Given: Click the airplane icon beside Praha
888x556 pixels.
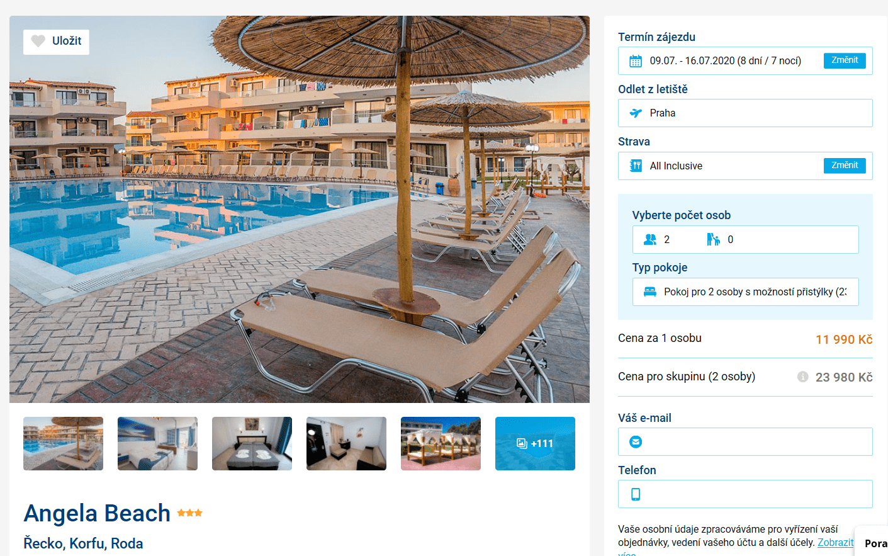Looking at the screenshot, I should point(636,113).
